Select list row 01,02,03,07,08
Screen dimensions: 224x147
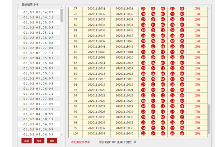coord(39,48)
